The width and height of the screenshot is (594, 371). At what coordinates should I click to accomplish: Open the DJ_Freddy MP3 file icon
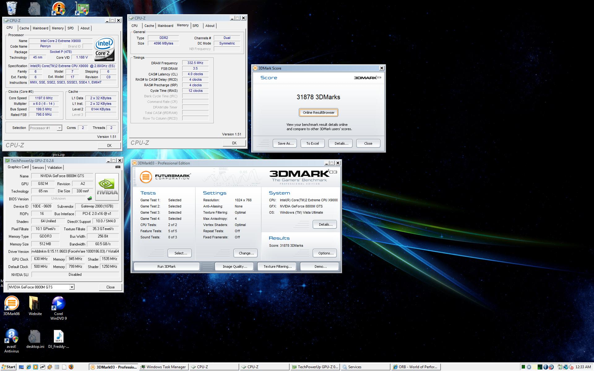tap(58, 339)
